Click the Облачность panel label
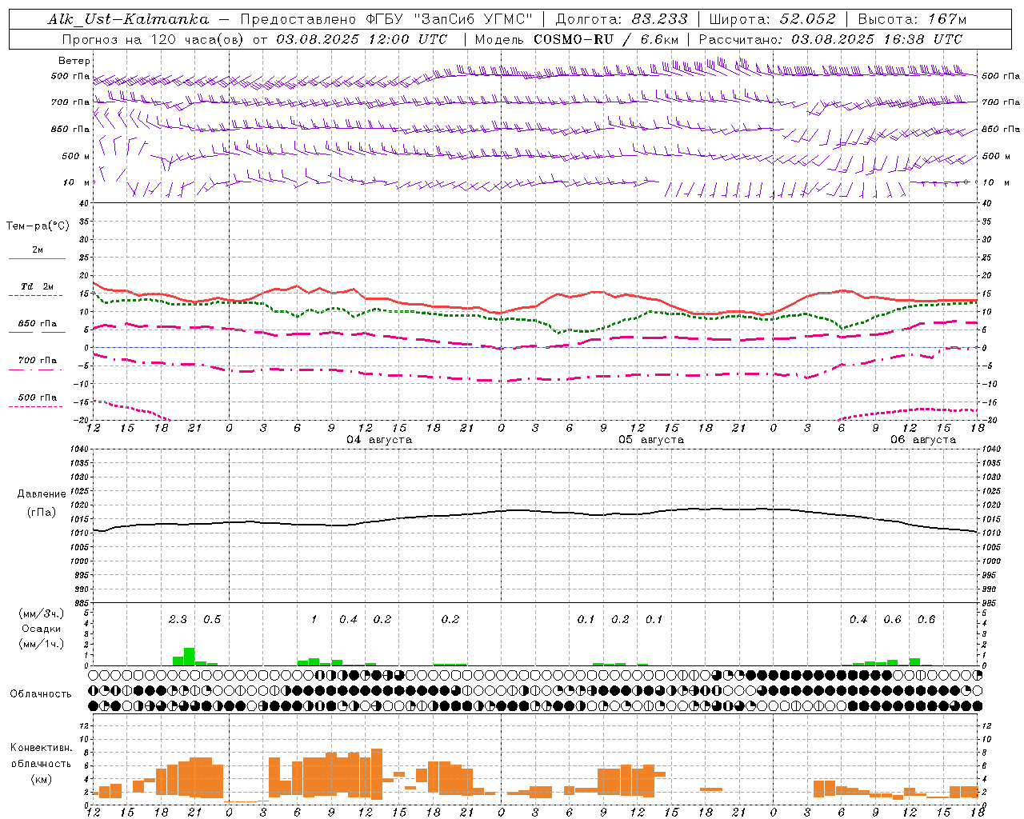The height and width of the screenshot is (819, 1024). [x=42, y=694]
